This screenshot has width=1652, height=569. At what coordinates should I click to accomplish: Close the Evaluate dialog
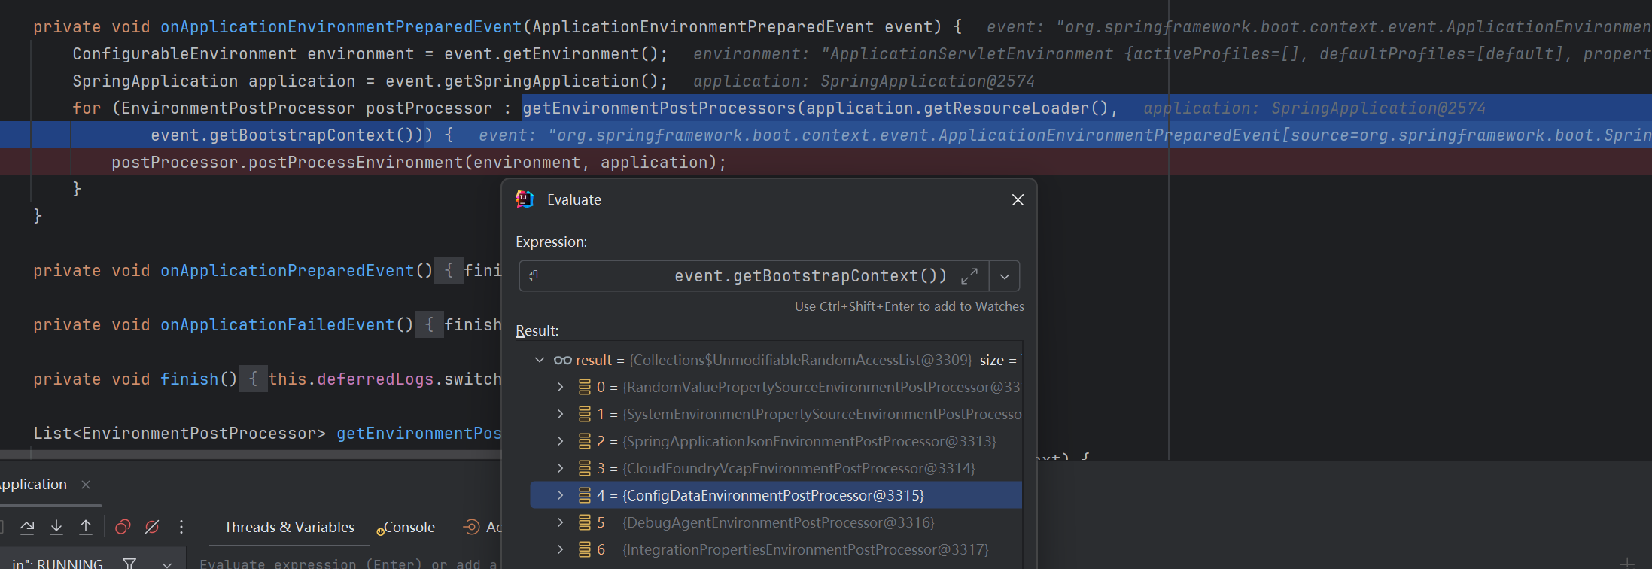tap(1018, 199)
